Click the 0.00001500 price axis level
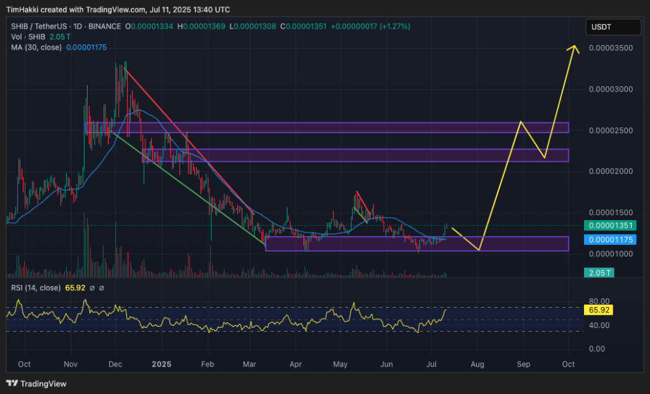This screenshot has height=394, width=650. point(611,213)
